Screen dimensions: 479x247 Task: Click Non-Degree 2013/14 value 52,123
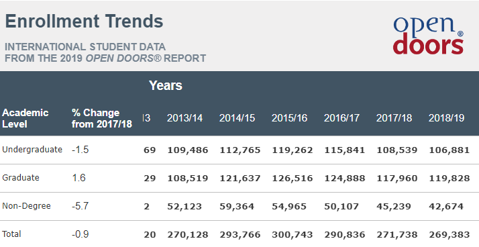[184, 207]
